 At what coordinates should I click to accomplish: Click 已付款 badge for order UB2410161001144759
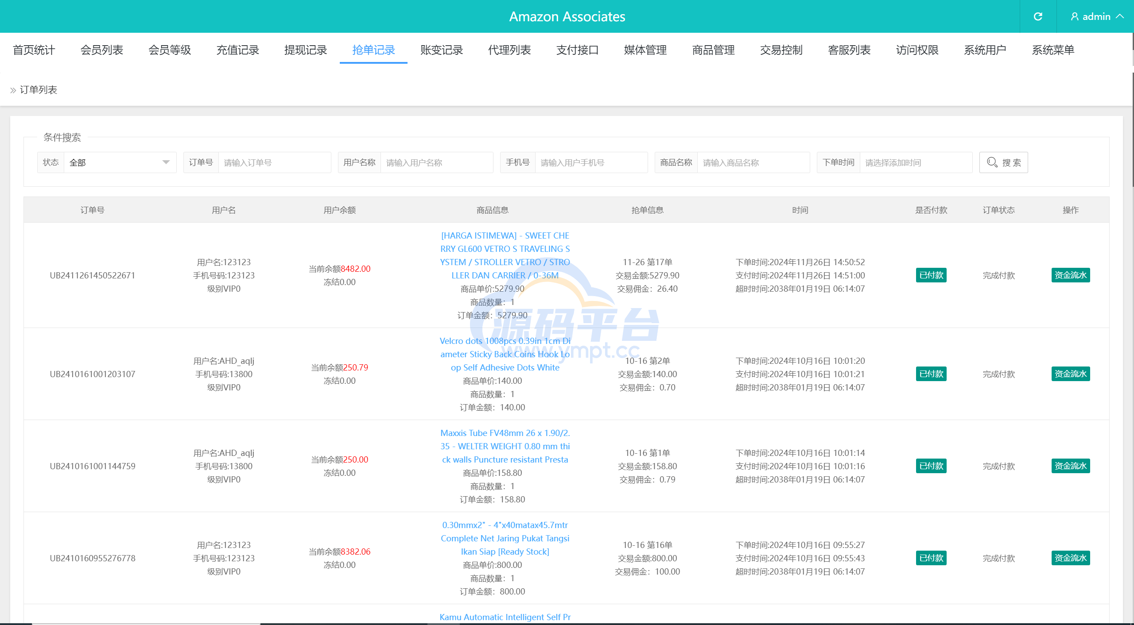(931, 466)
